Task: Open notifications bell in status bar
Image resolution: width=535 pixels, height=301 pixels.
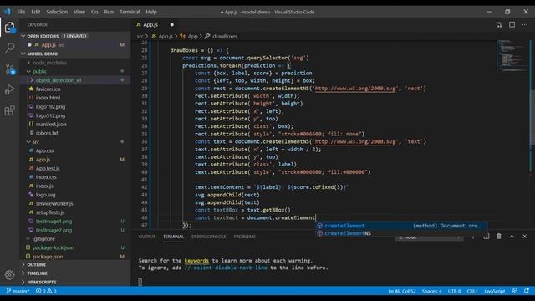Action: (x=527, y=291)
